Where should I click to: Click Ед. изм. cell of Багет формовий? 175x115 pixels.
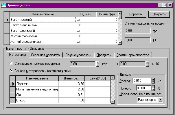[x=86, y=31]
